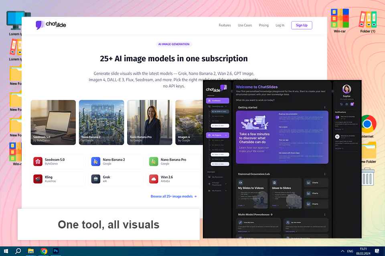Collapse the right panel with arrow
This screenshot has width=385, height=256.
(333, 91)
